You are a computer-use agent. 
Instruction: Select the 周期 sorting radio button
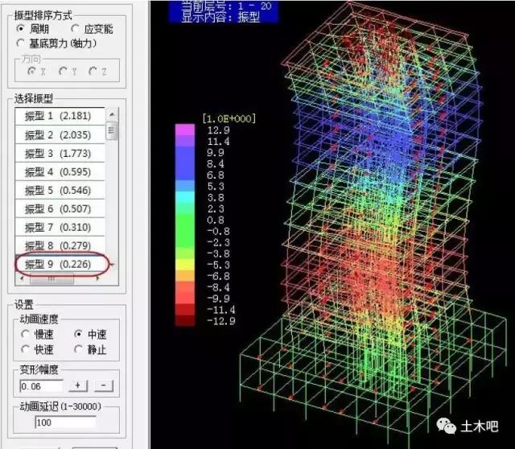tap(20, 29)
